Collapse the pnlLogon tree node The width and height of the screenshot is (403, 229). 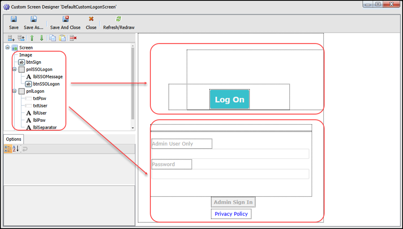[15, 92]
